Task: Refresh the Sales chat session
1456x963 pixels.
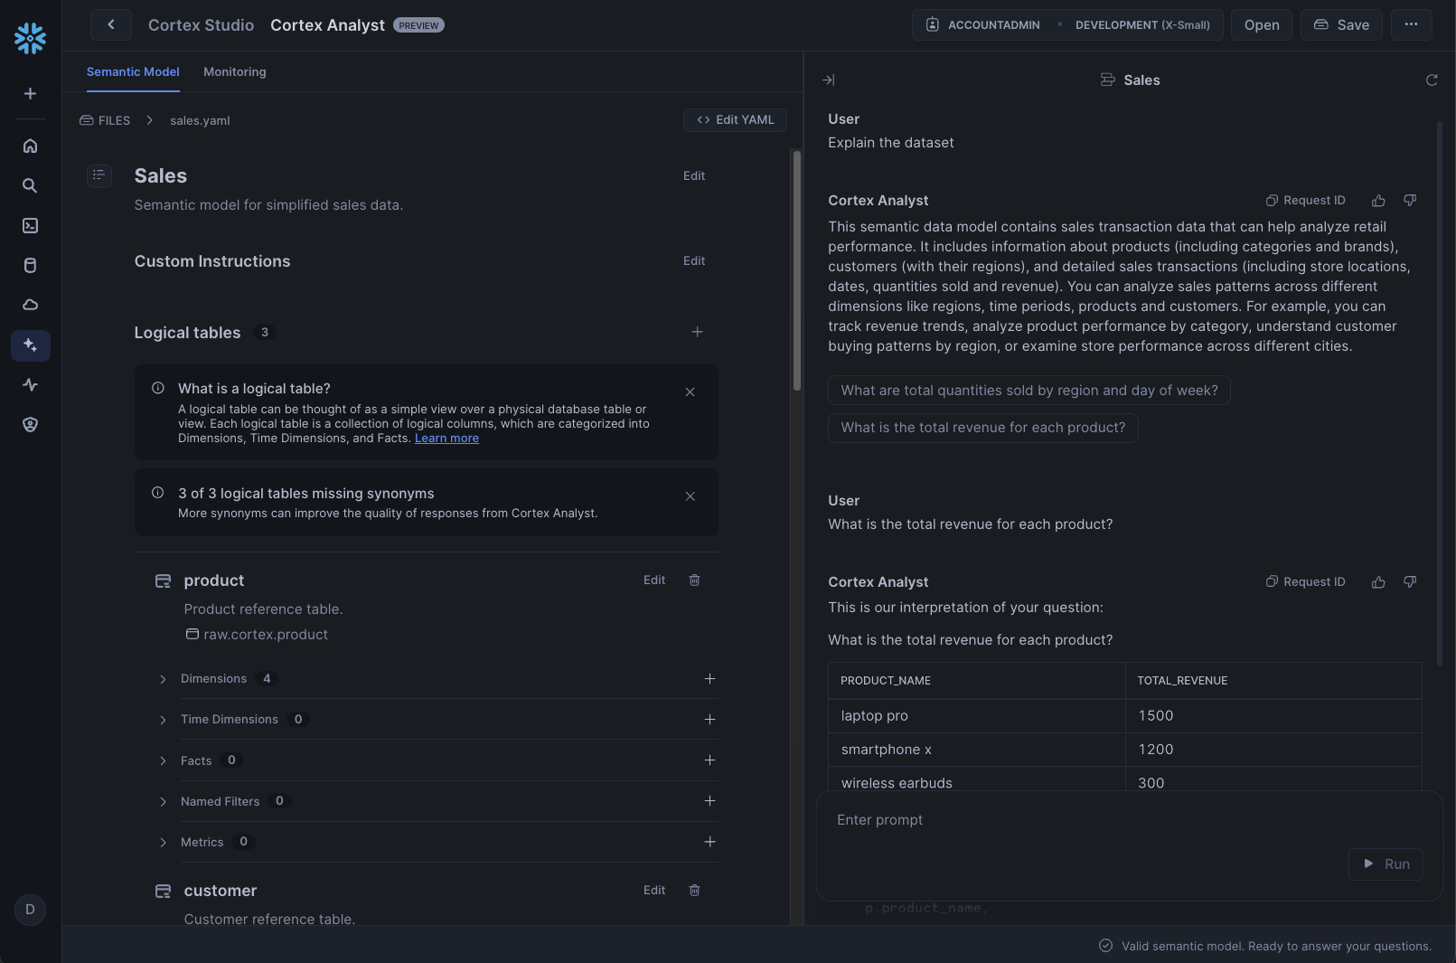Action: [1432, 80]
